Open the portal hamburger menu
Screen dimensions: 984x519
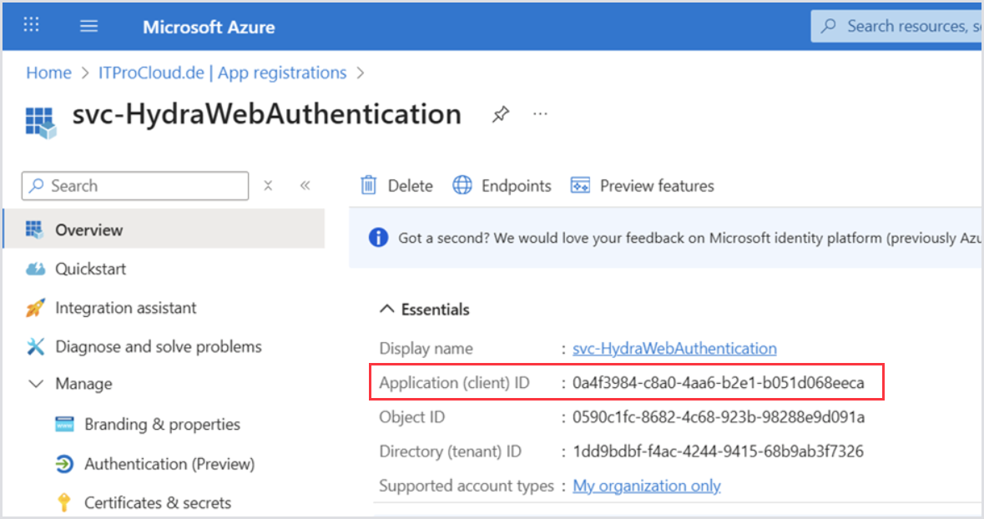point(88,26)
